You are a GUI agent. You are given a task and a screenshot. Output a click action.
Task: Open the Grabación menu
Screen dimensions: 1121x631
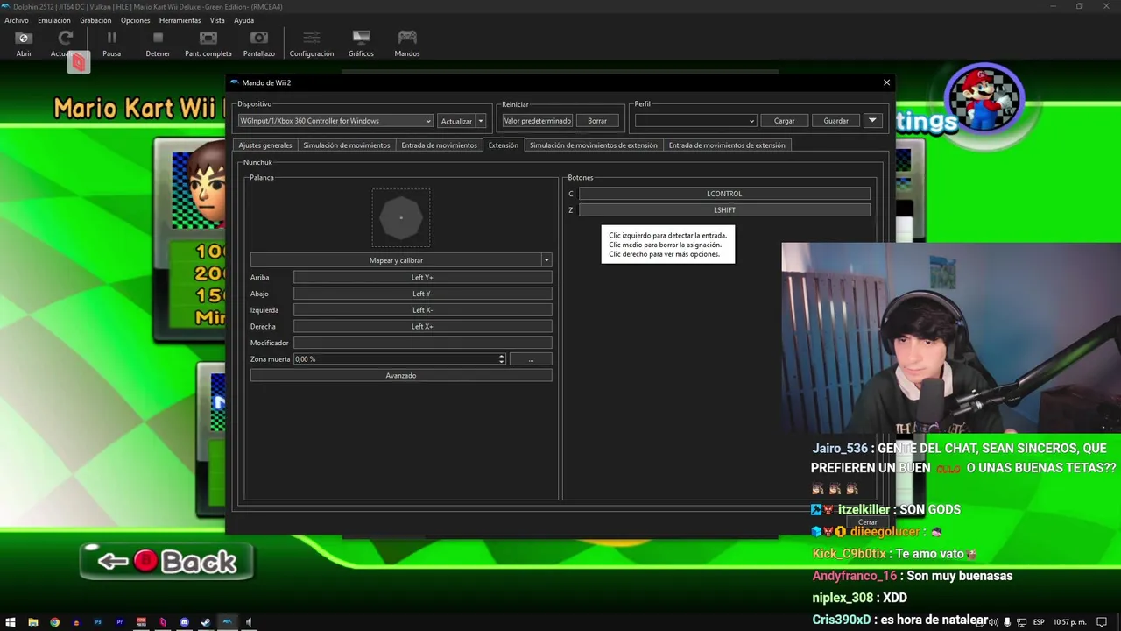[95, 20]
